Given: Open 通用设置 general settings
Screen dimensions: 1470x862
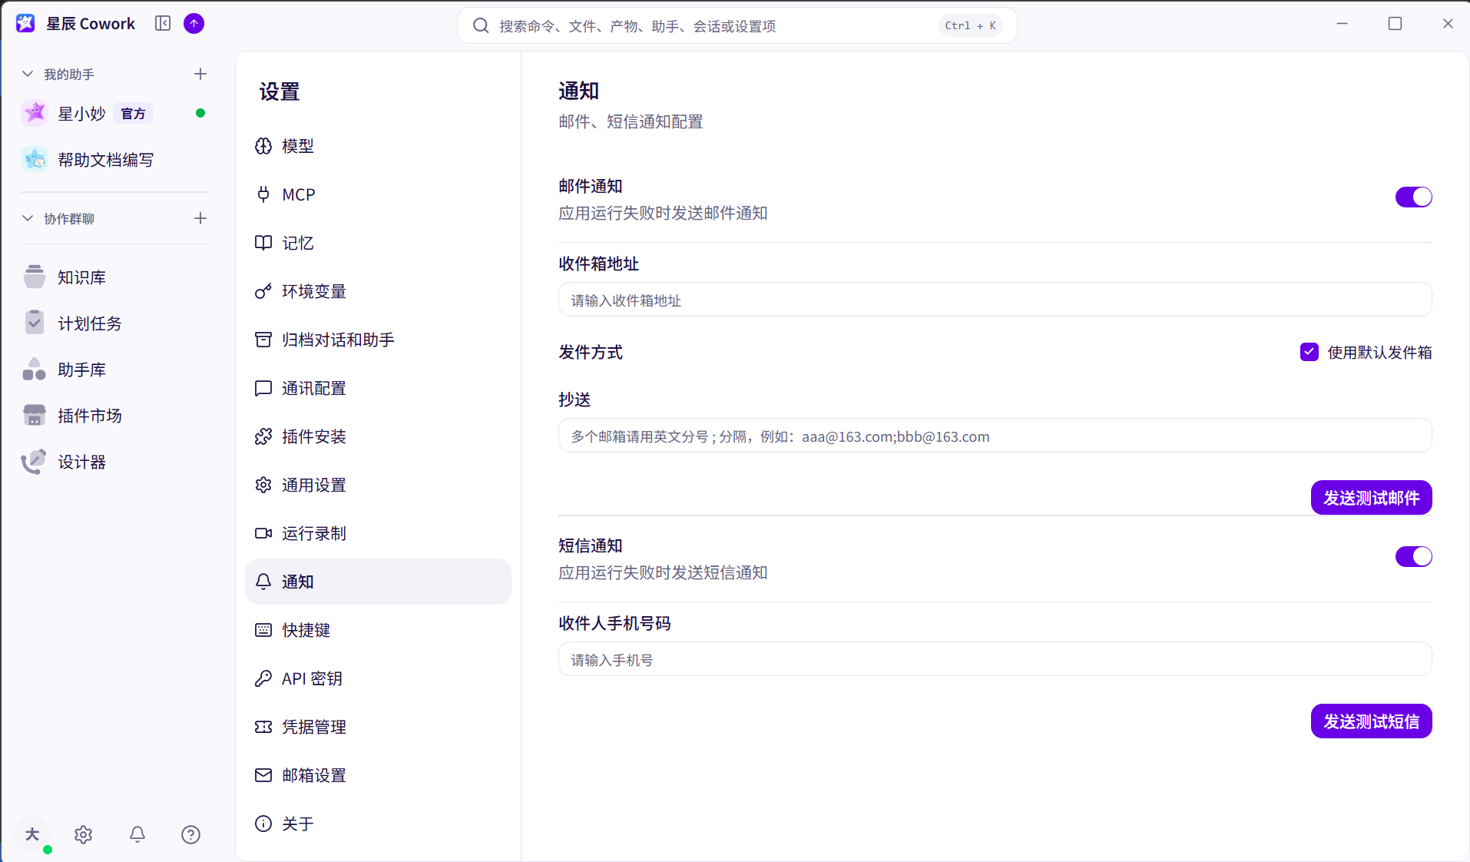Looking at the screenshot, I should click(x=378, y=485).
